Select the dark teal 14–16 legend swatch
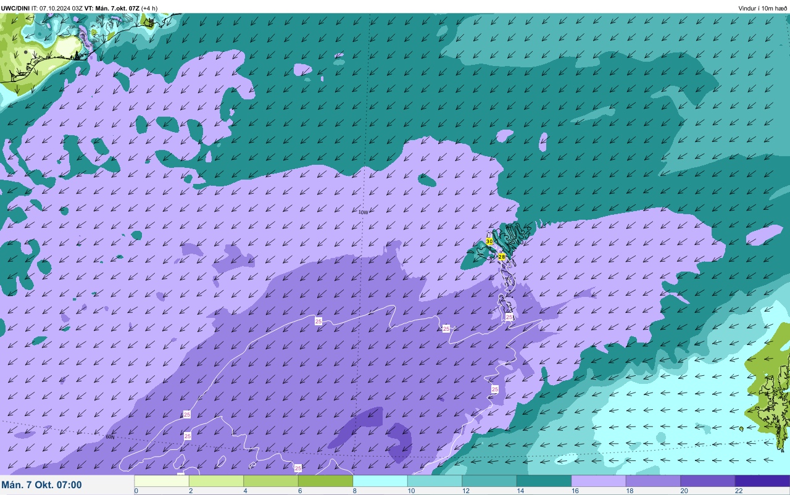Viewport: 790px width, 495px height. [544, 481]
